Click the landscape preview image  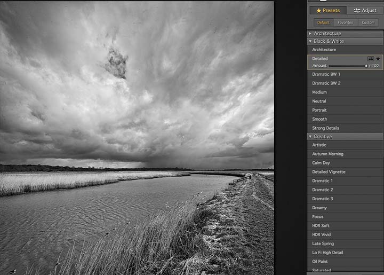click(x=137, y=138)
